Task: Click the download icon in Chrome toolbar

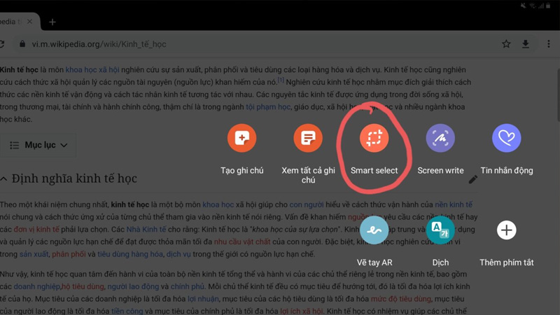Action: tap(526, 44)
